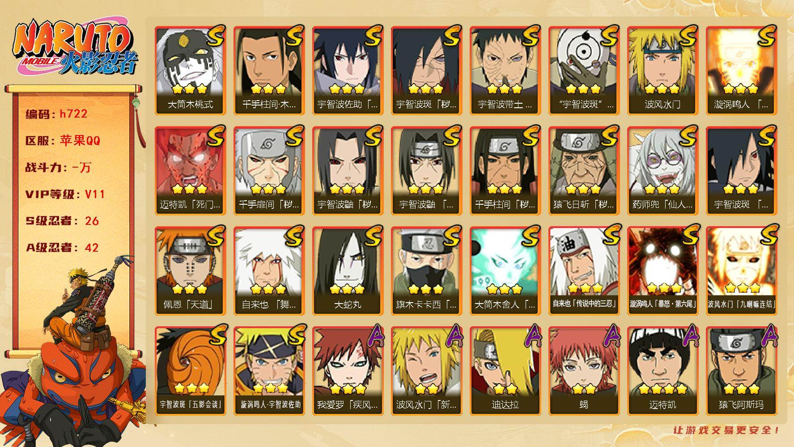Click the 让游戏交易更安全 slogan
Screen dimensions: 794x447
coord(727,430)
